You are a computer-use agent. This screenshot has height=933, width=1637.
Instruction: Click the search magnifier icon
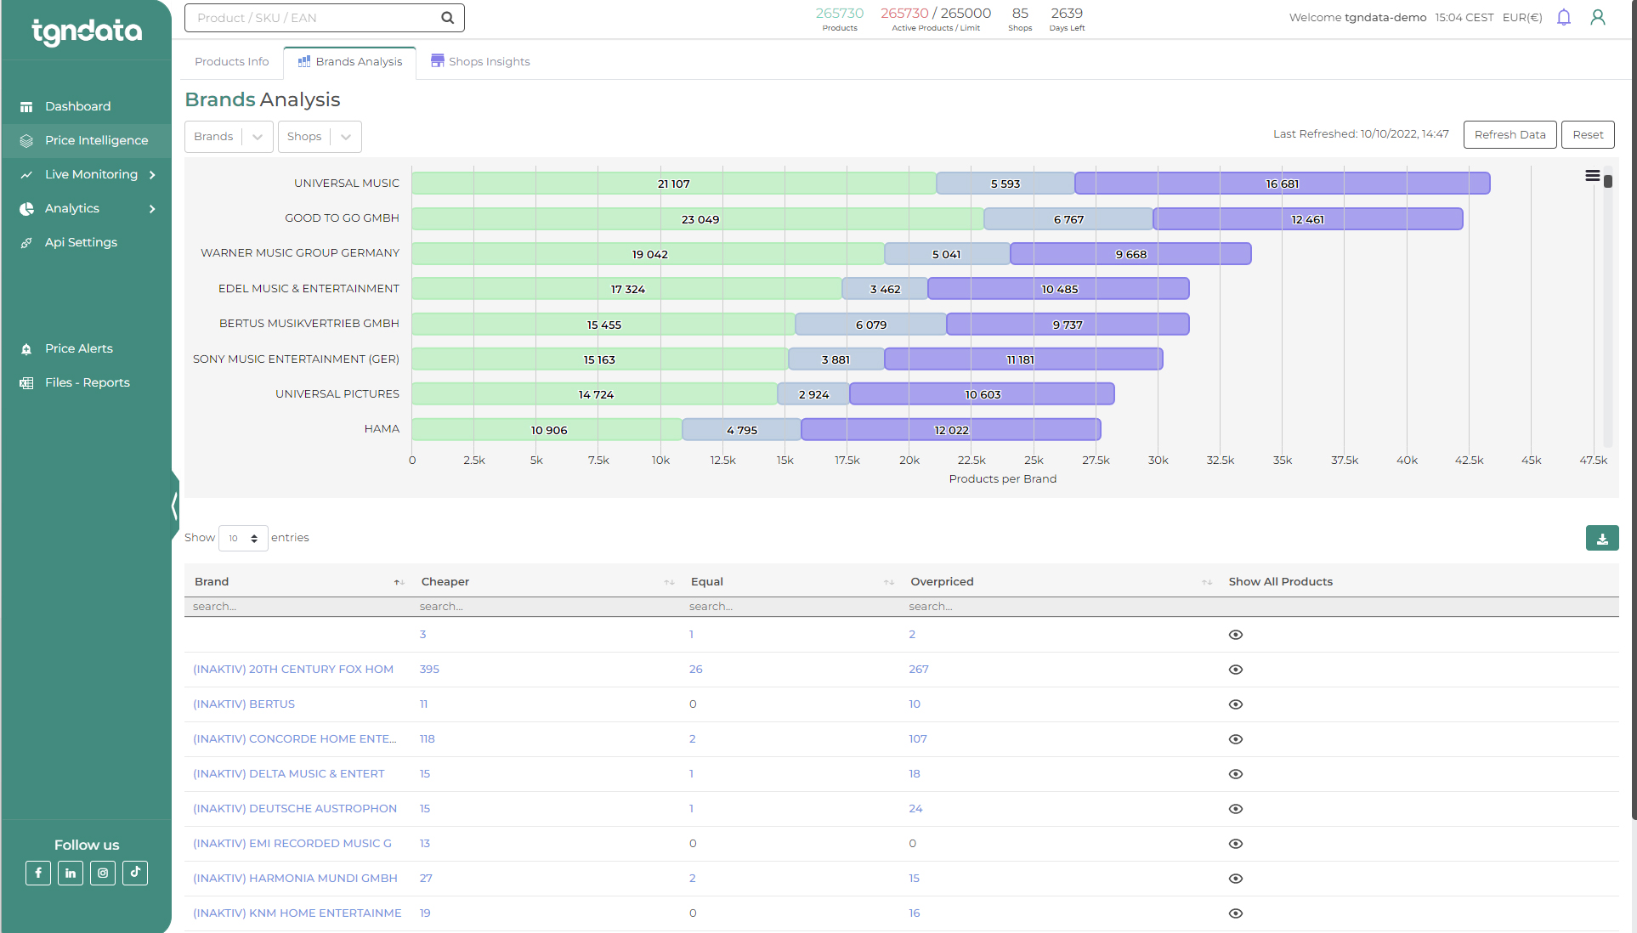[x=447, y=18]
